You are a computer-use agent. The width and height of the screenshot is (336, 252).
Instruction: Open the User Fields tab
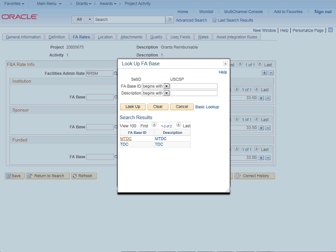(x=180, y=37)
